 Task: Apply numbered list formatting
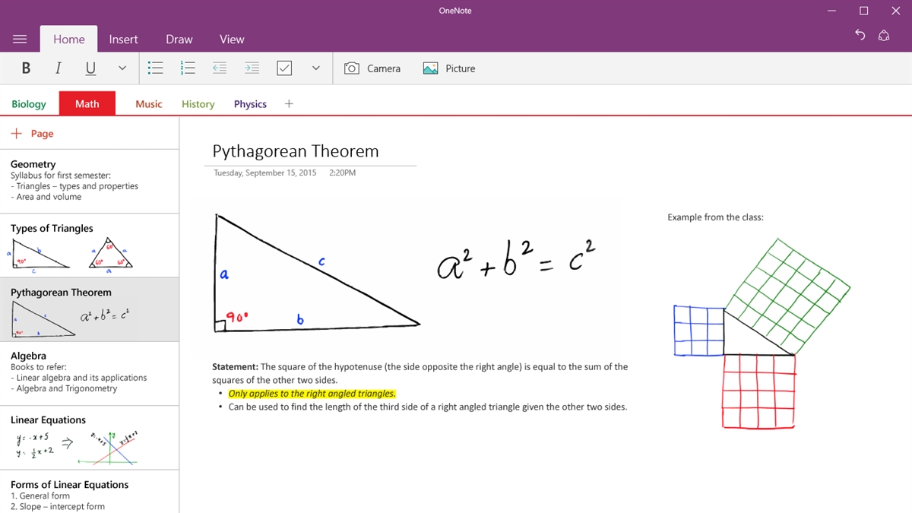(187, 68)
